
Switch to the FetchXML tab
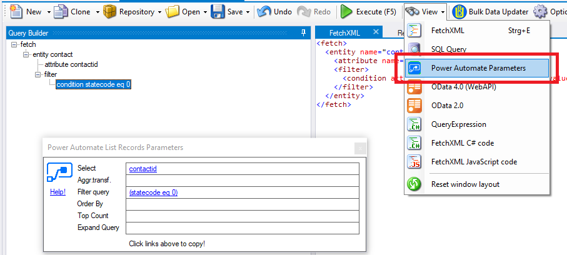[344, 33]
